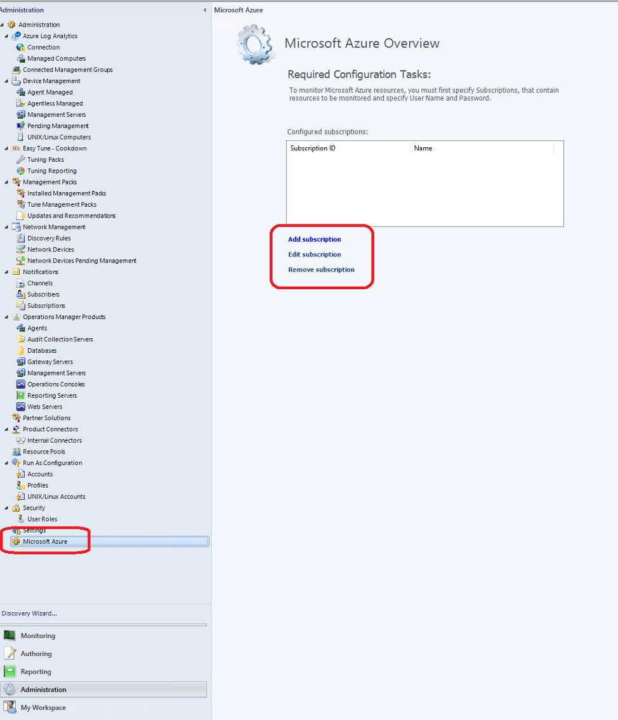The height and width of the screenshot is (720, 618).
Task: Click the Agentless Managed icon
Action: click(x=20, y=103)
